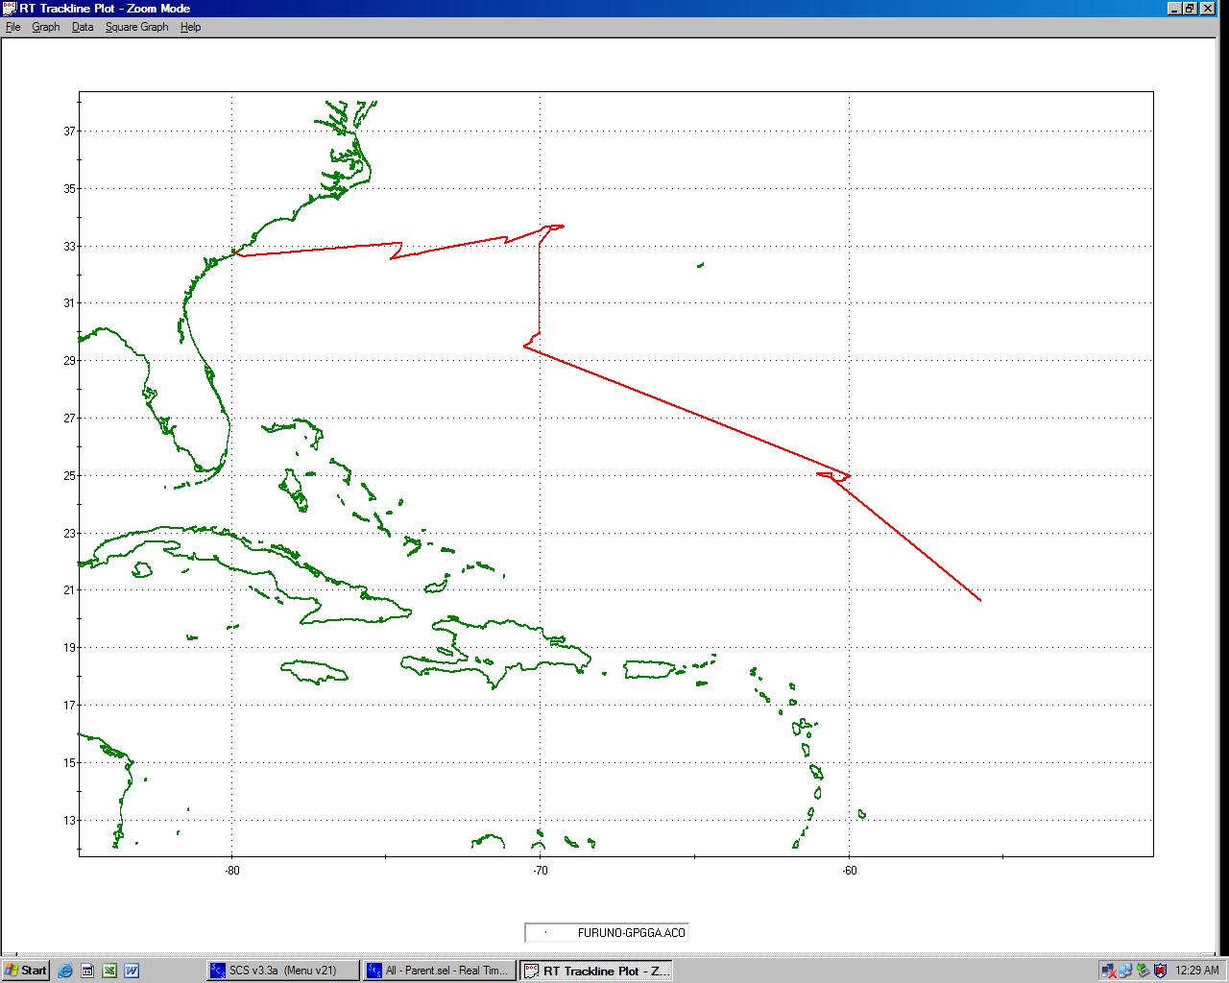Switch to All - Parent.sel taskbar window

click(439, 971)
